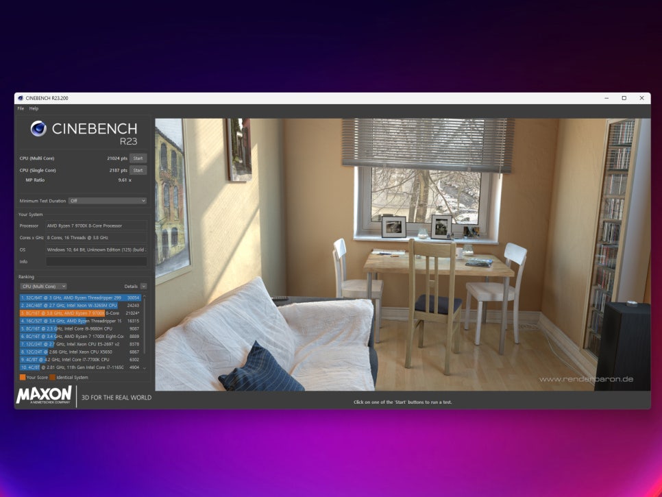The width and height of the screenshot is (662, 497).
Task: Open the File menu
Action: click(x=21, y=108)
